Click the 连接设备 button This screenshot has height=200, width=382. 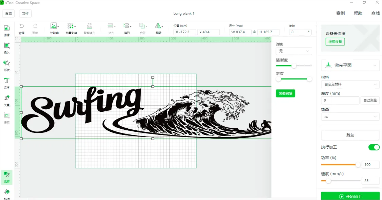click(335, 42)
